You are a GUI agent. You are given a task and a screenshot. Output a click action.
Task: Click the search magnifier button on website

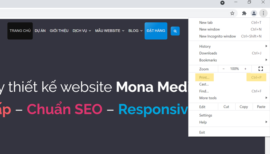coord(175,31)
